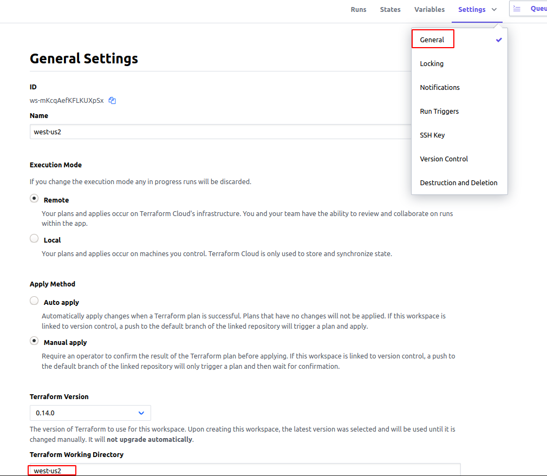Click the workspace ID text ws-mKcqAefKFLKUXpSx
The height and width of the screenshot is (476, 547).
tap(67, 100)
